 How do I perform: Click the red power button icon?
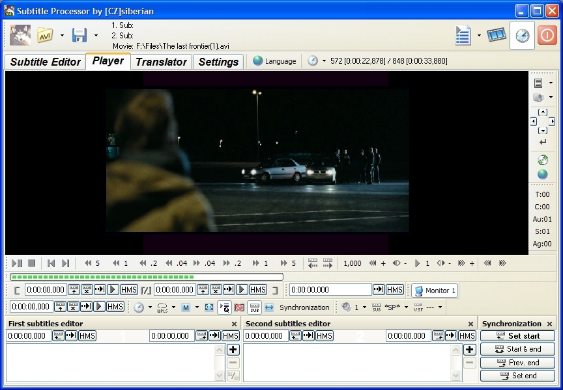[547, 35]
